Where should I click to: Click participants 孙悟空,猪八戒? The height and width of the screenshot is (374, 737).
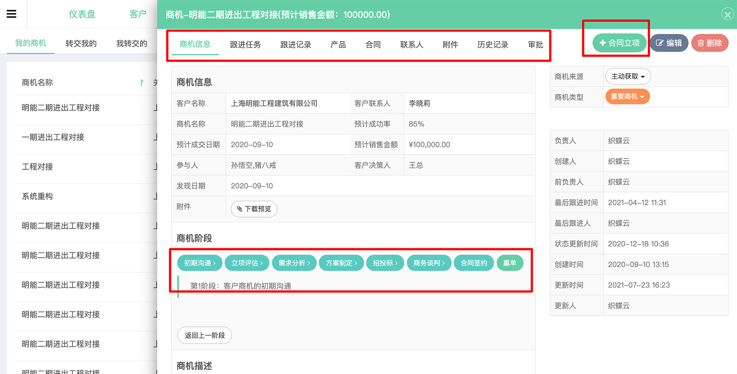253,165
